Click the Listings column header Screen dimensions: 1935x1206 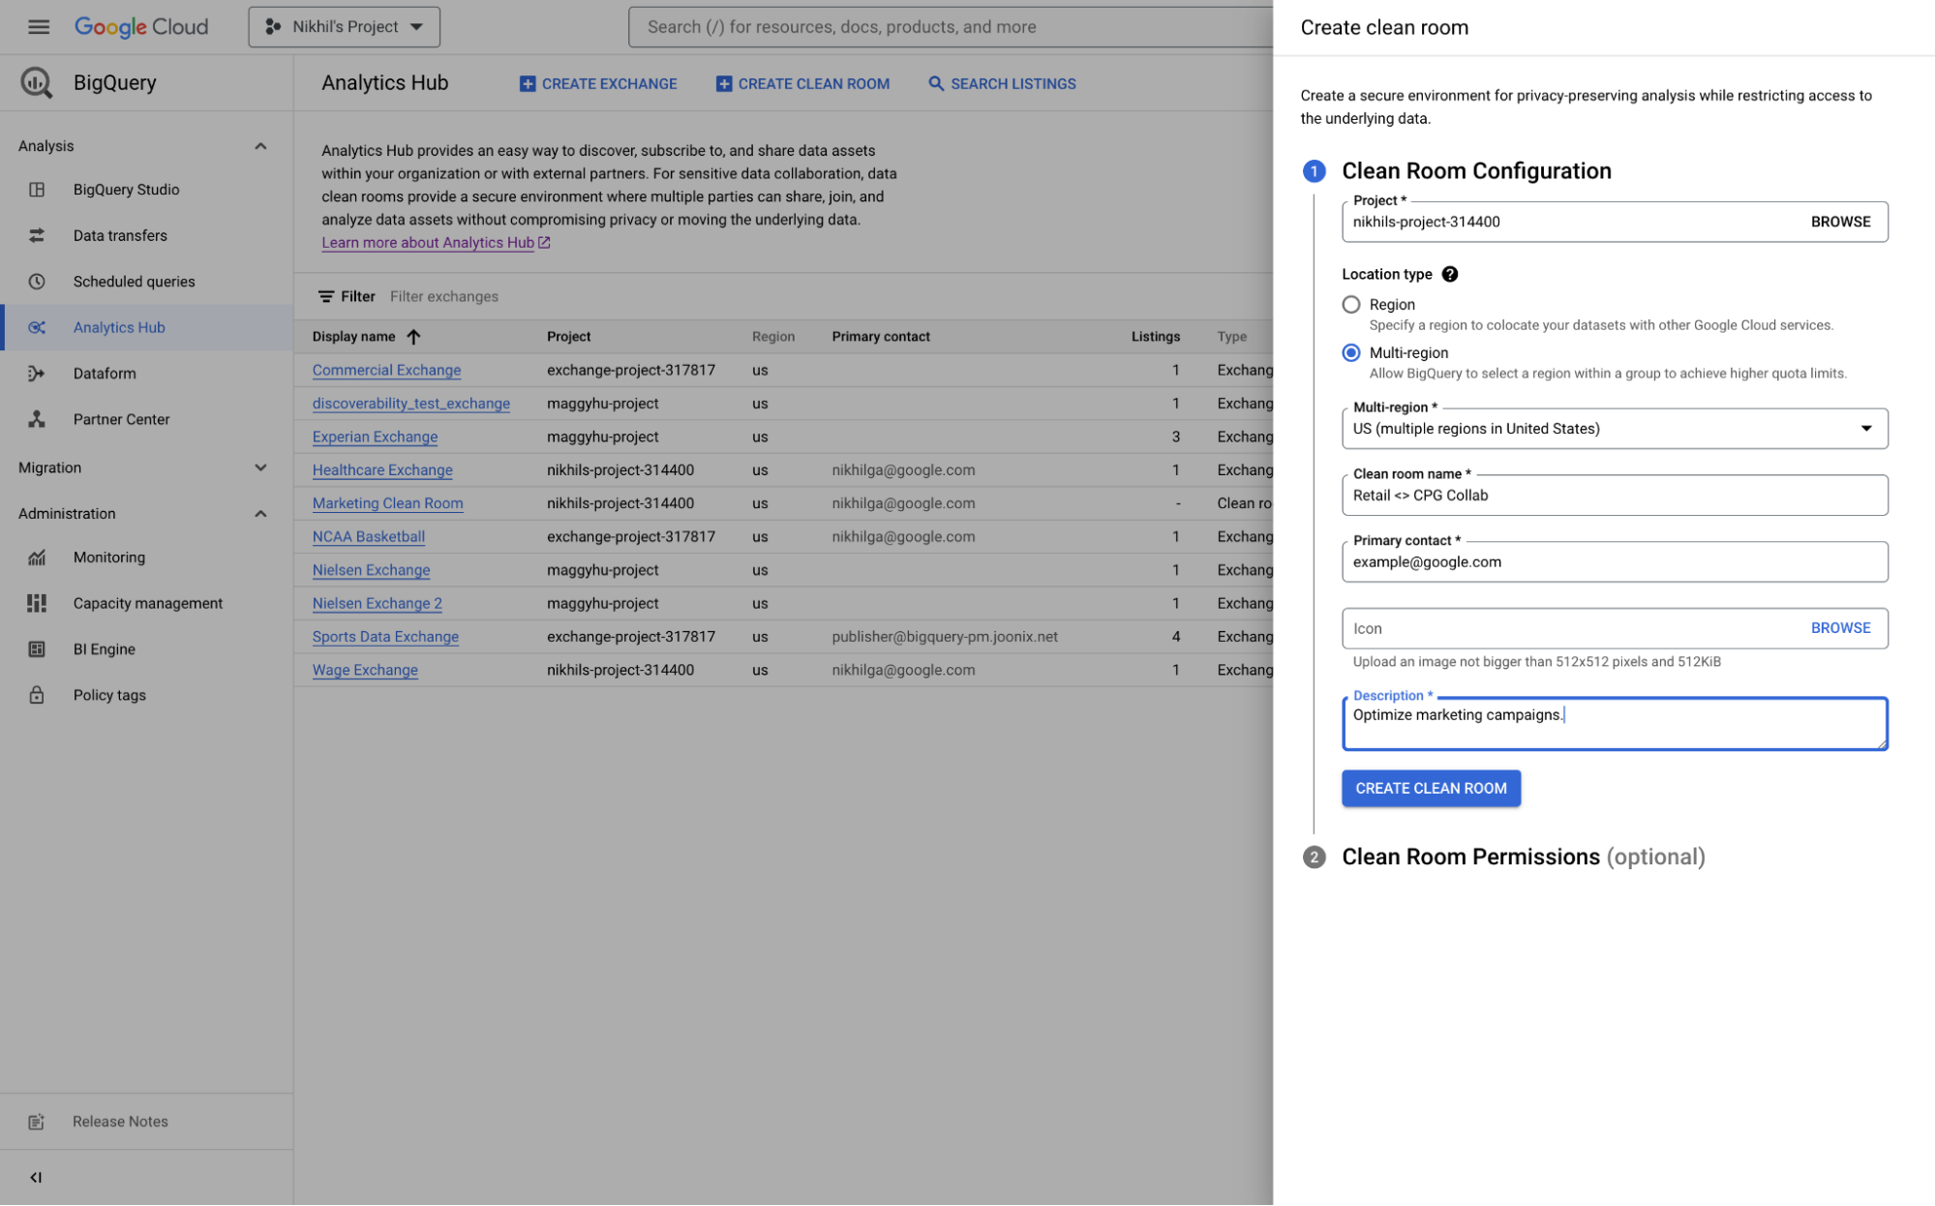pos(1155,337)
